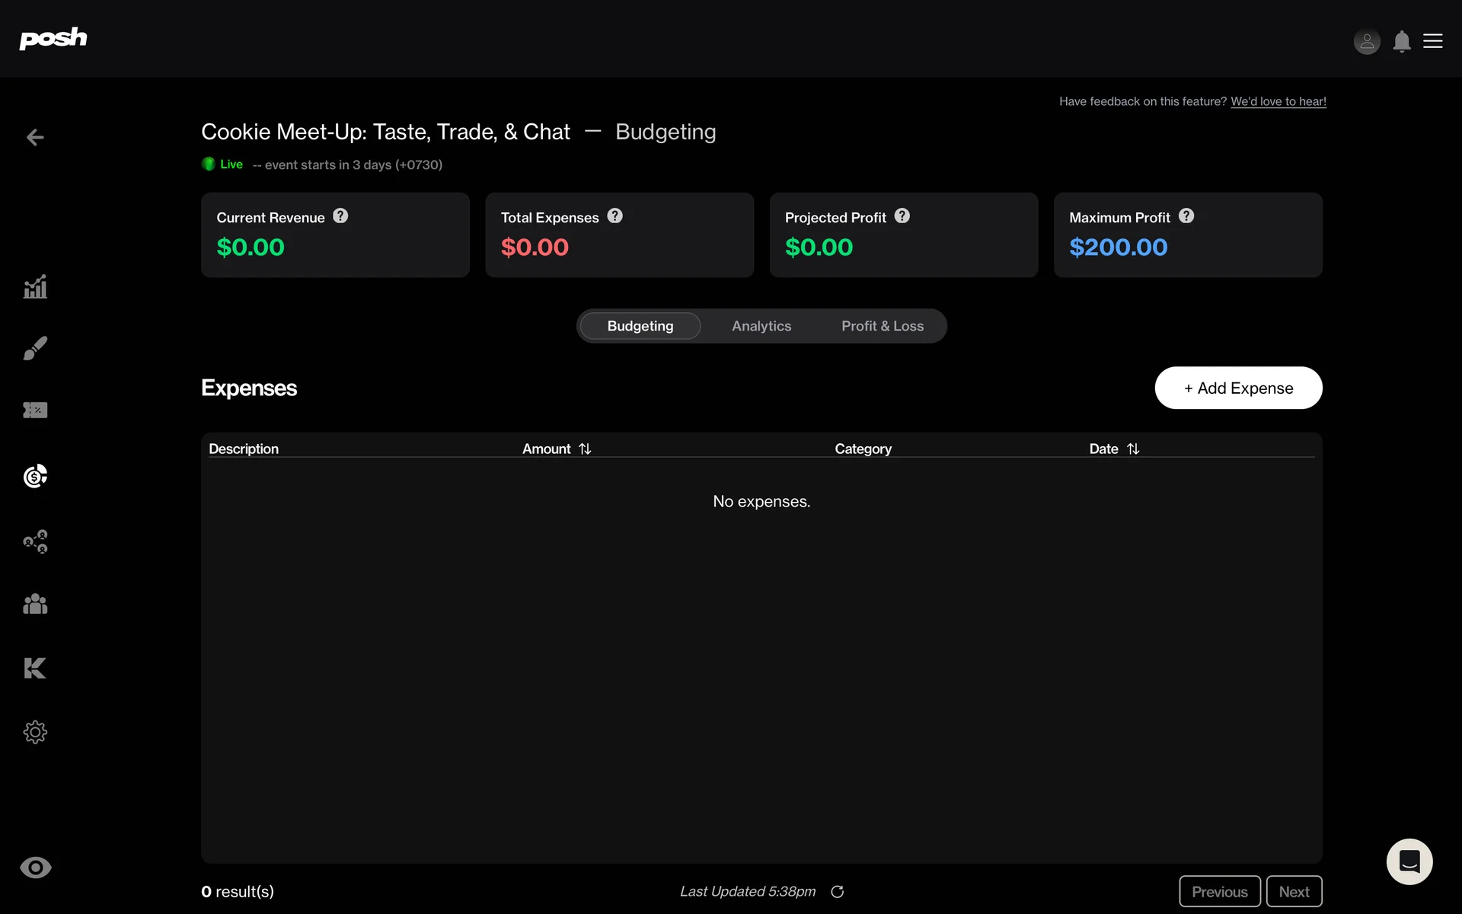This screenshot has height=914, width=1462.
Task: Open the settings gear in sidebar
Action: point(35,732)
